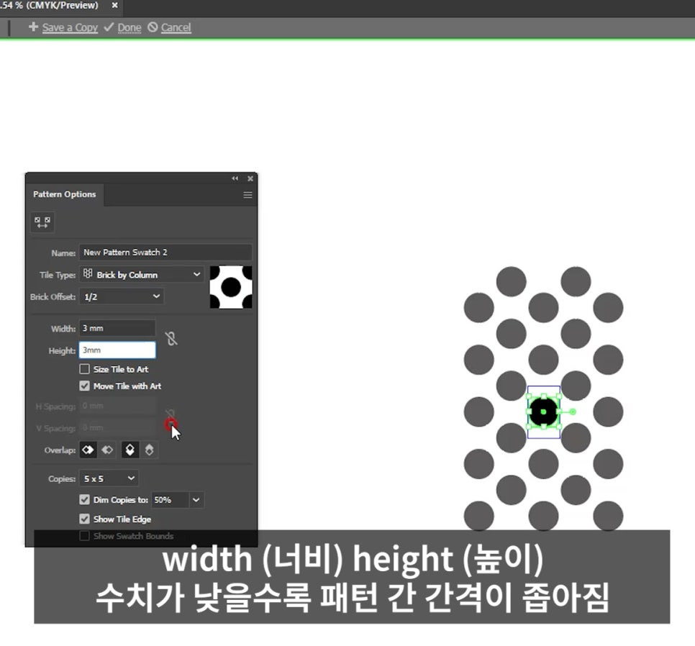Close the CMYK/Preview document tab
The width and height of the screenshot is (695, 646).
coord(114,5)
